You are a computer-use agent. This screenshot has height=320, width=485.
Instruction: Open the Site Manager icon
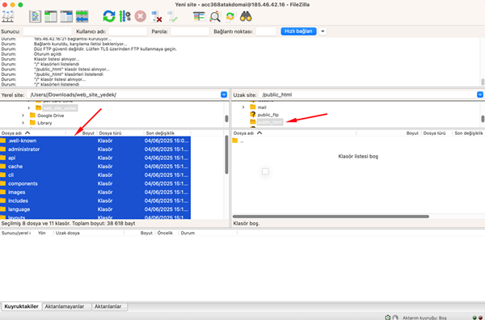coord(8,16)
